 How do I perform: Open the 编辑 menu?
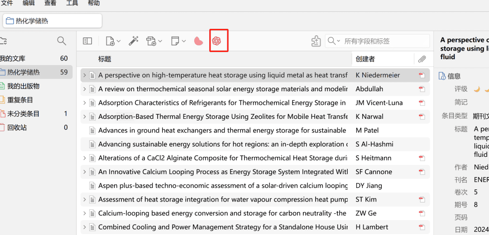coord(29,3)
